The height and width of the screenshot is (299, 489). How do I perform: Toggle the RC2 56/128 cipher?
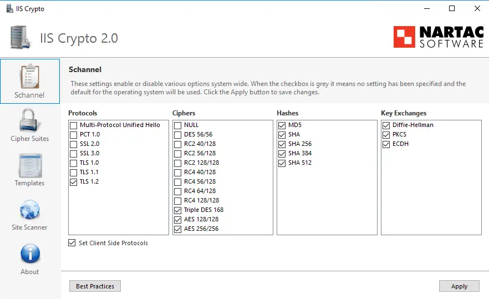(x=177, y=154)
